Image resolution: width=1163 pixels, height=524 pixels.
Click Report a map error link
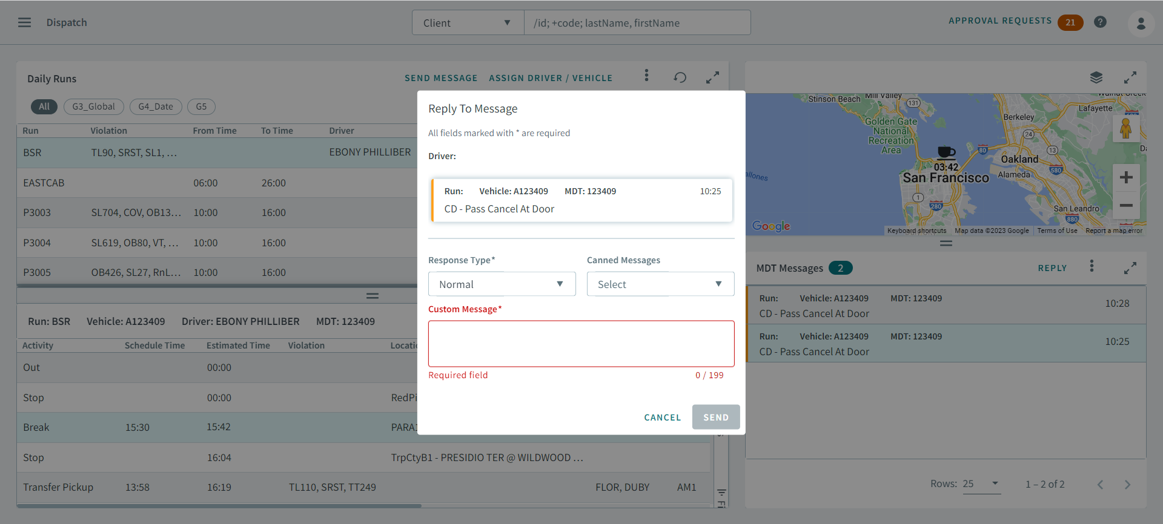tap(1114, 231)
